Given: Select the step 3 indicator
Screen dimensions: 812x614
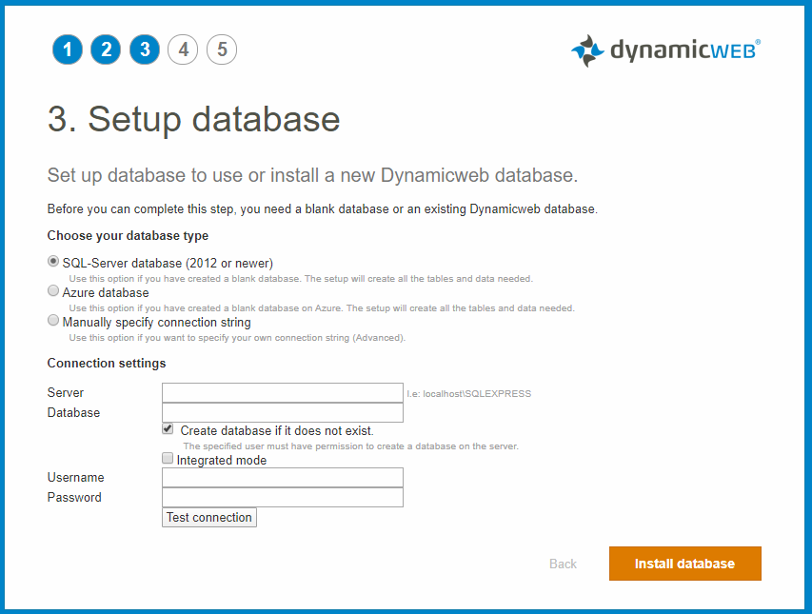Looking at the screenshot, I should [145, 50].
